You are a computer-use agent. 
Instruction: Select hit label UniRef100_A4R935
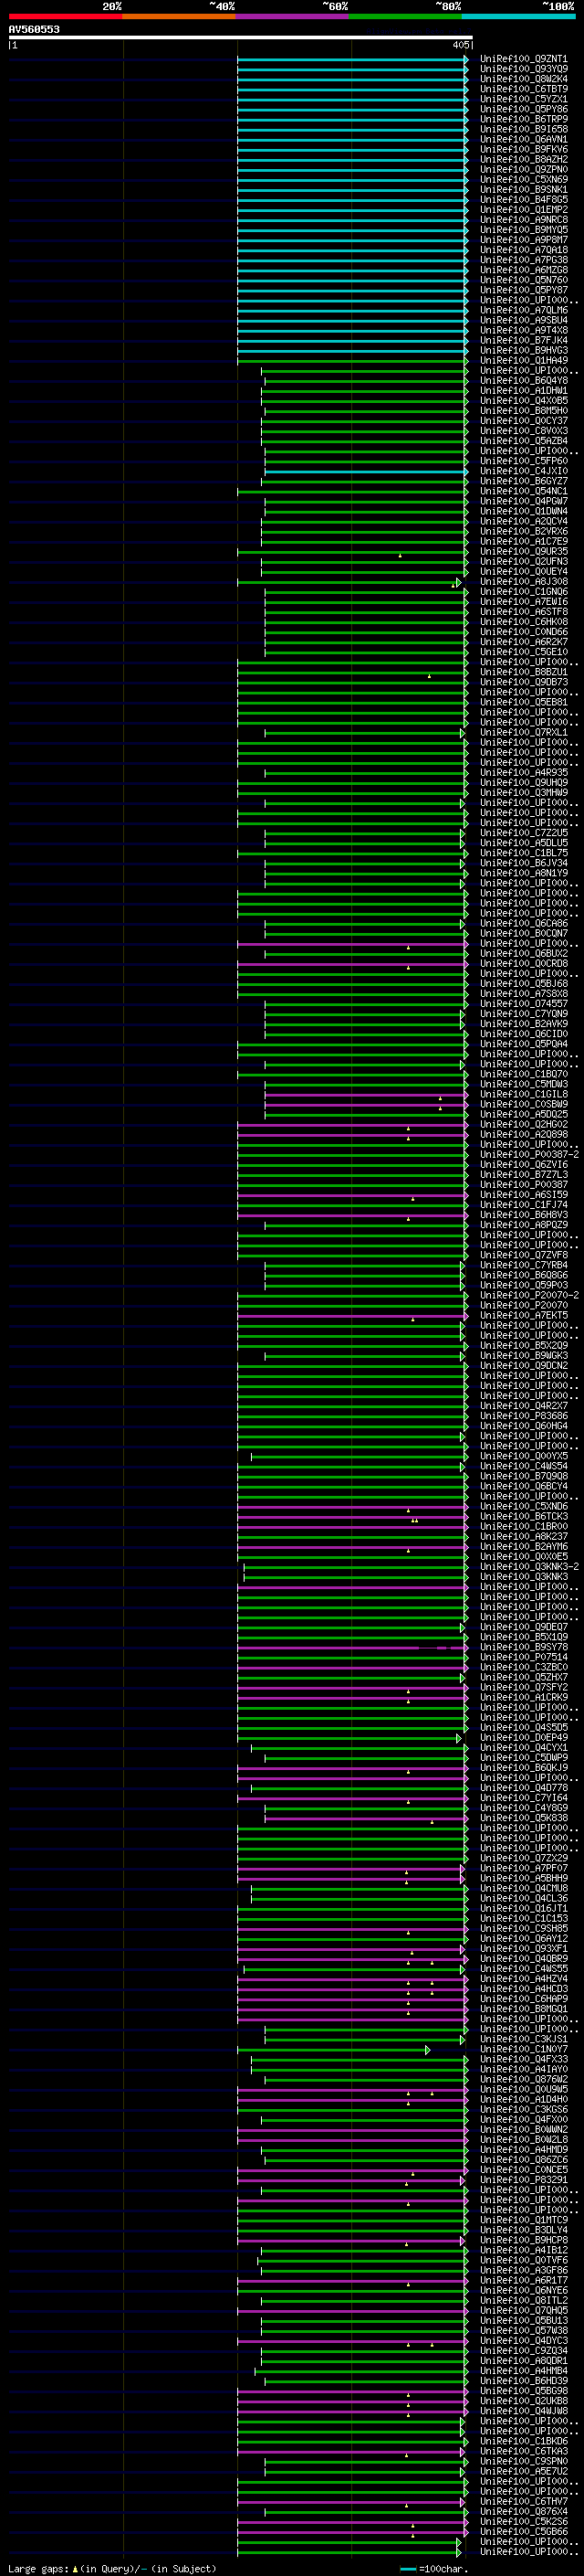point(523,773)
